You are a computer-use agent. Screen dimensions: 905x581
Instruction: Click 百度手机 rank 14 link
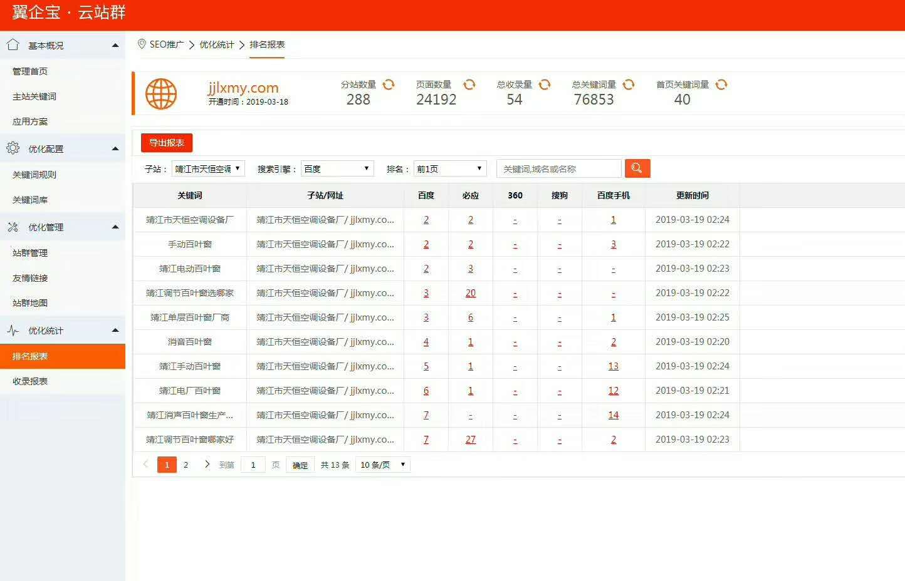tap(614, 415)
